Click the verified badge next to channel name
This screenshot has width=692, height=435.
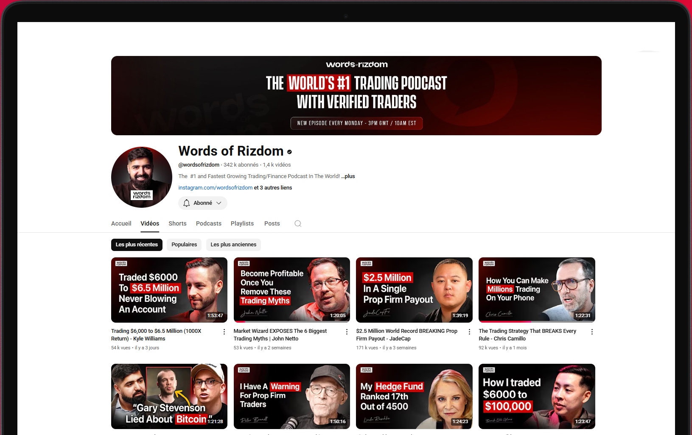click(289, 152)
